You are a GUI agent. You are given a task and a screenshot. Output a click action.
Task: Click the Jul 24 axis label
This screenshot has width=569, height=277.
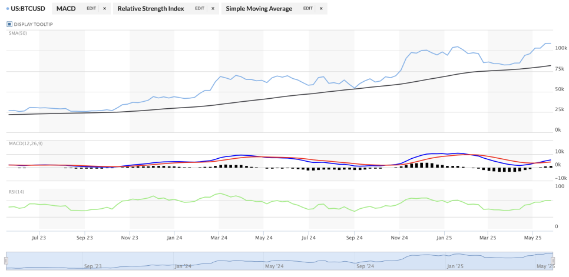309,238
